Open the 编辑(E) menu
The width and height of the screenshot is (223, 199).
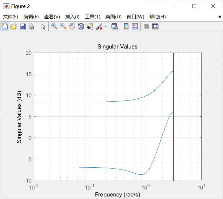[31, 17]
